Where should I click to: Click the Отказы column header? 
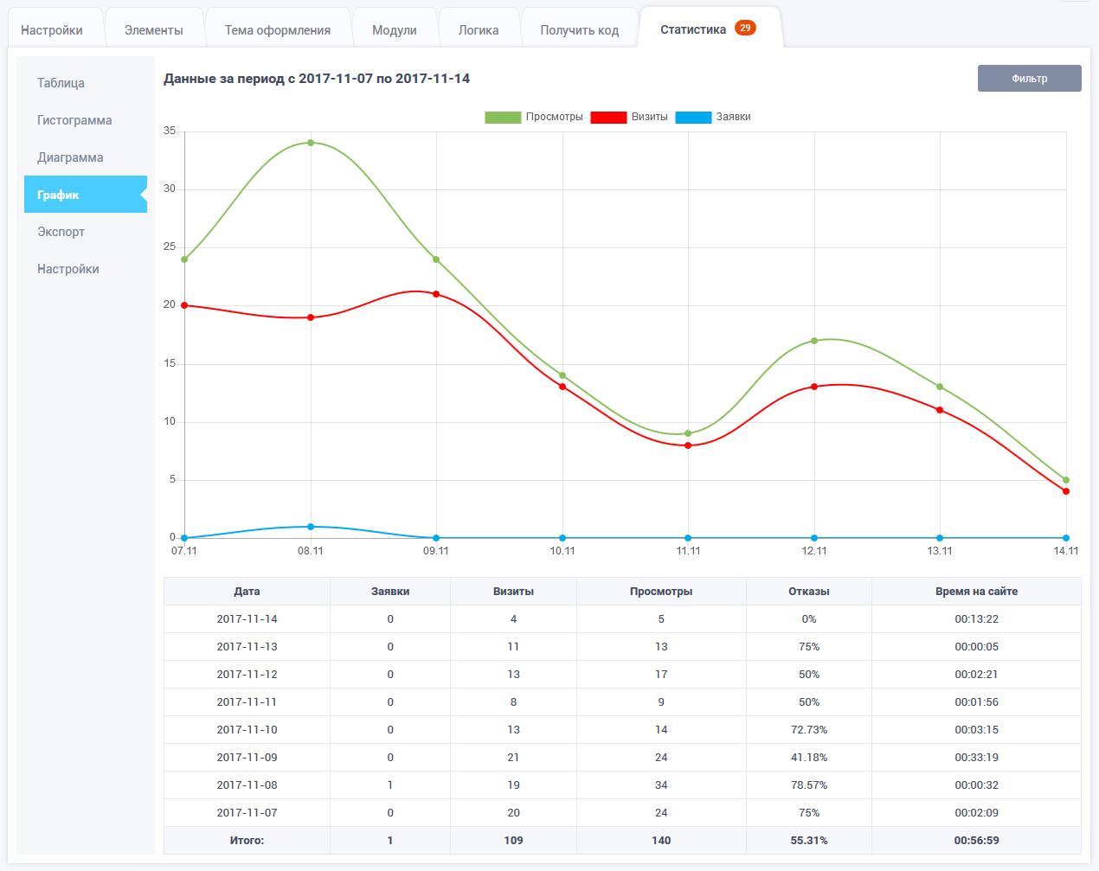coord(808,592)
